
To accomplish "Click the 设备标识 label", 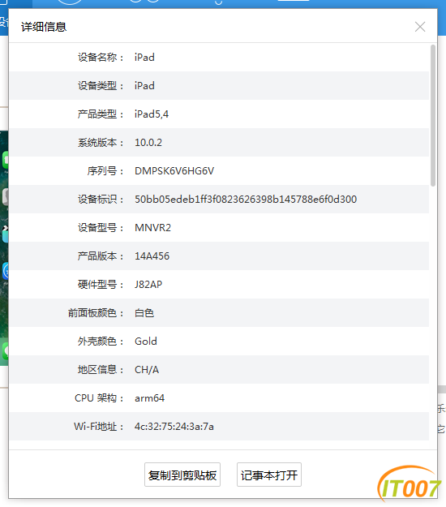I will tap(101, 200).
